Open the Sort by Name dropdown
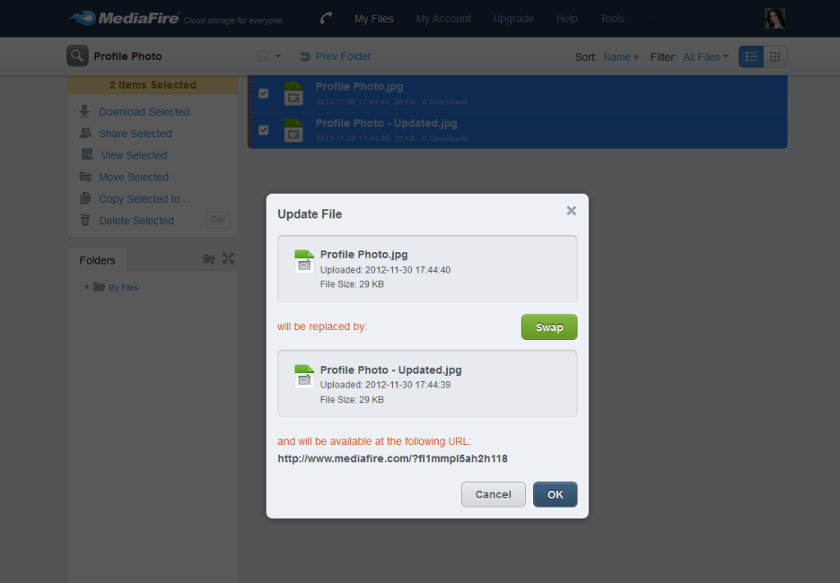The image size is (840, 583). (621, 57)
